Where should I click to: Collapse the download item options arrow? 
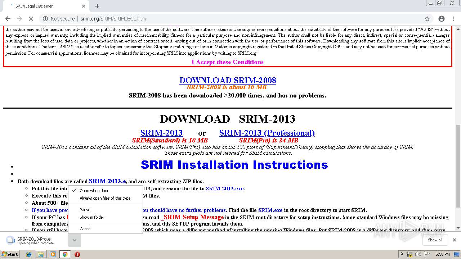[x=75, y=240]
